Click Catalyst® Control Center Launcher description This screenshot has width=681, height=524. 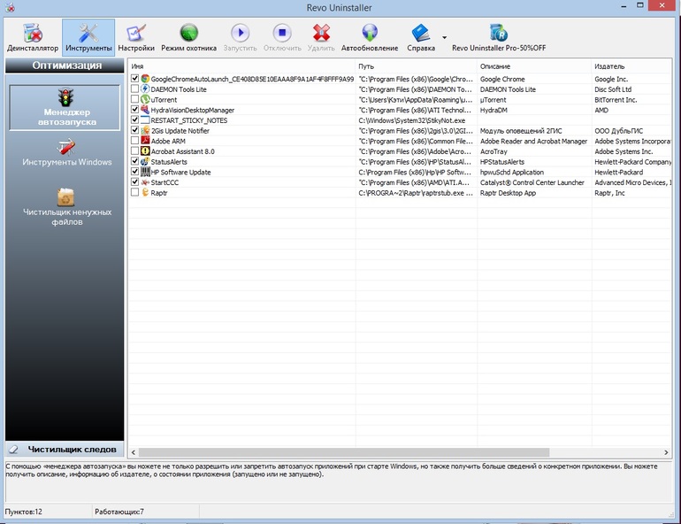[x=532, y=182]
